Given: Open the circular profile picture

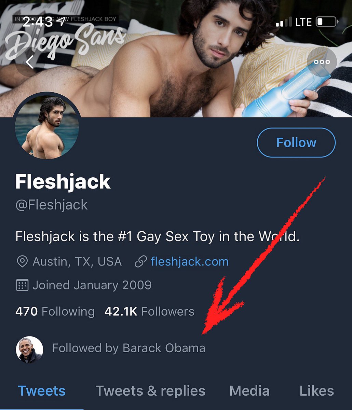Looking at the screenshot, I should tap(47, 128).
